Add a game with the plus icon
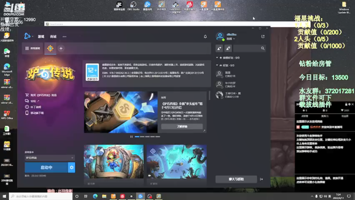 (x=61, y=48)
